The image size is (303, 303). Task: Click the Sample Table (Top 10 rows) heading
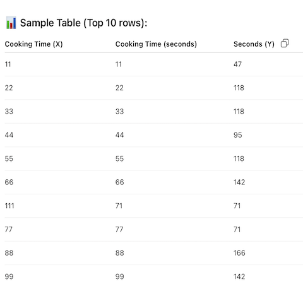[83, 23]
